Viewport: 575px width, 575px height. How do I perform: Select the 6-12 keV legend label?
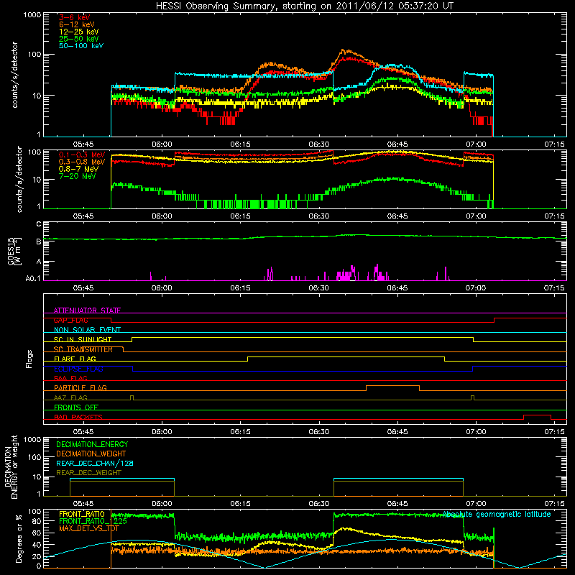click(x=77, y=24)
